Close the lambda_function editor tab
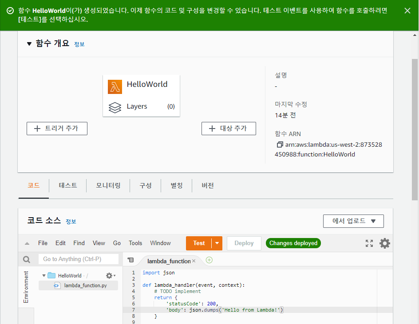This screenshot has width=419, height=324. tap(194, 261)
